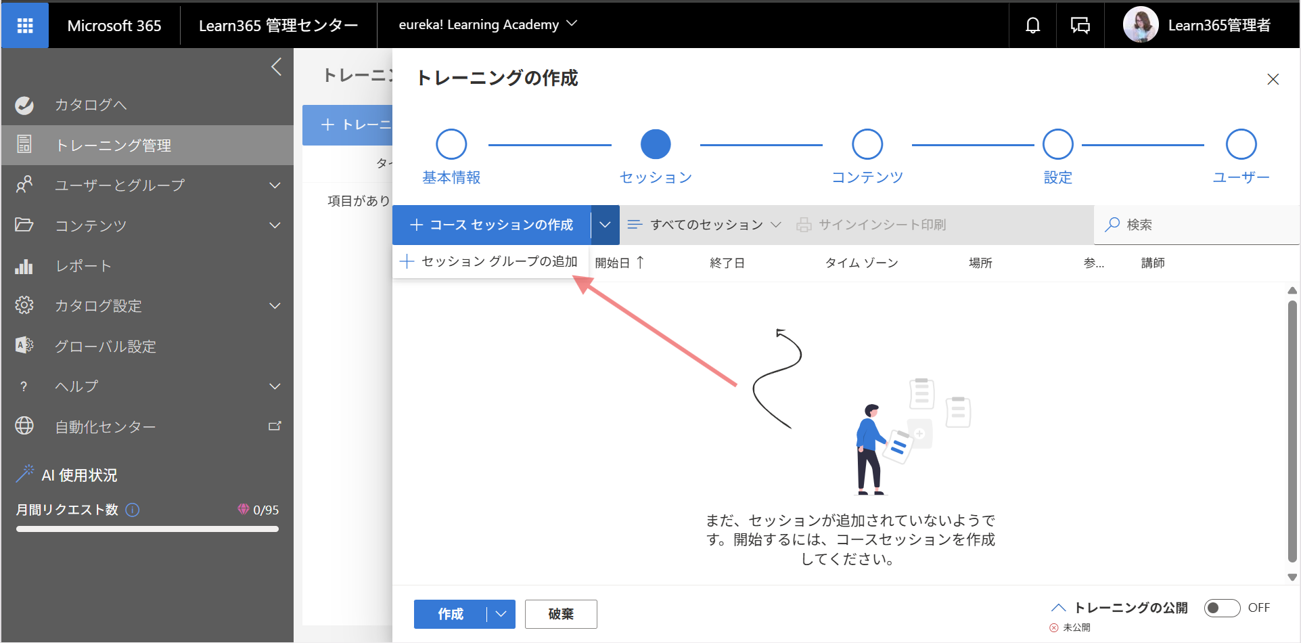The width and height of the screenshot is (1301, 643).
Task: Click in the 検索 search field
Action: click(1197, 225)
